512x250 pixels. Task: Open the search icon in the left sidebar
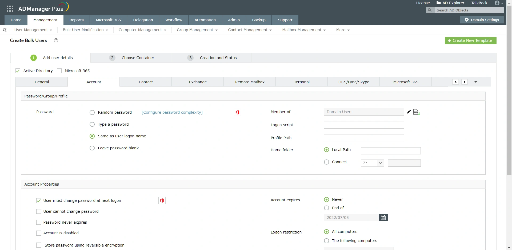tap(4, 30)
